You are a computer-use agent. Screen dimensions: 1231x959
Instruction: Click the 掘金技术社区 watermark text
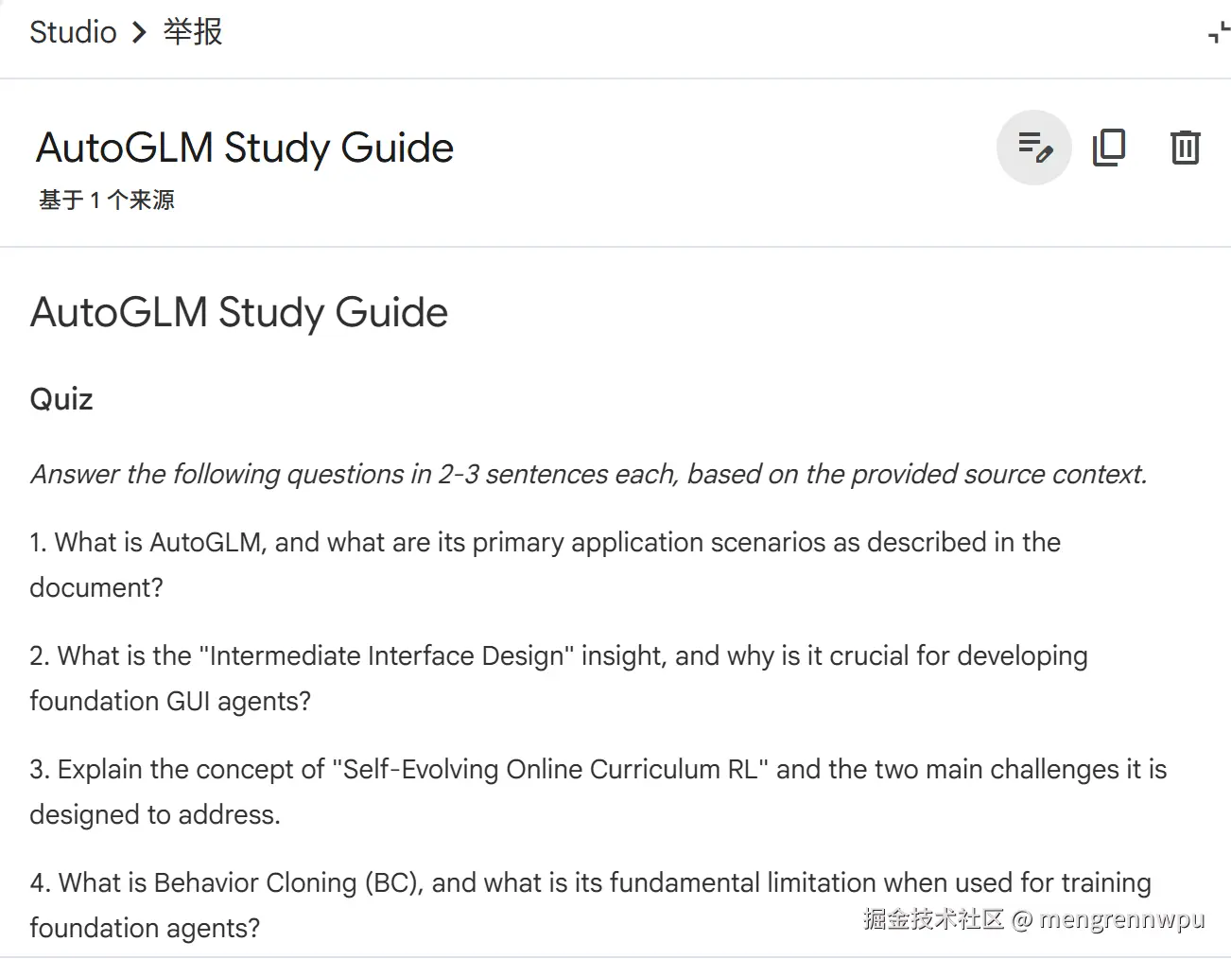[933, 918]
